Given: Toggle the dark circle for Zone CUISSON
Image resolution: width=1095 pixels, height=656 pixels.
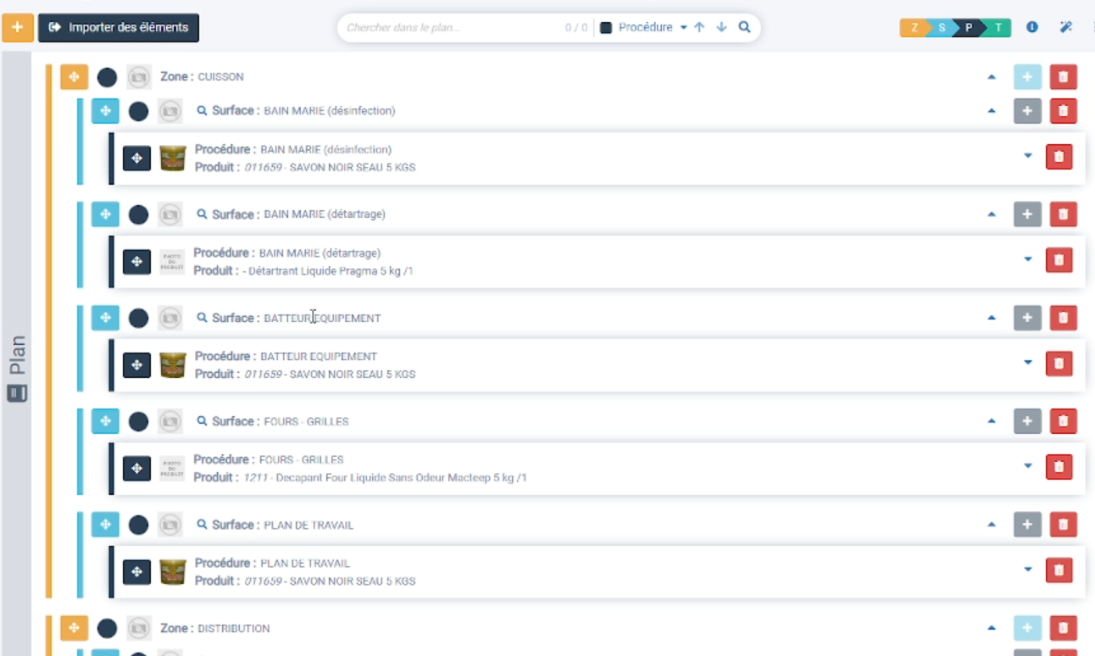Looking at the screenshot, I should pyautogui.click(x=107, y=77).
